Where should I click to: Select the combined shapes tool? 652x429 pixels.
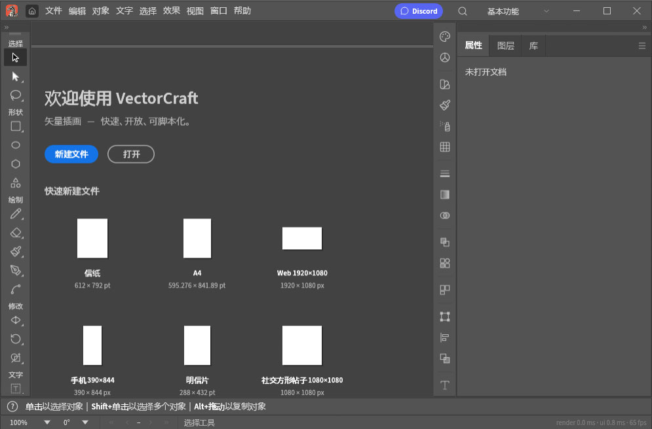click(15, 183)
